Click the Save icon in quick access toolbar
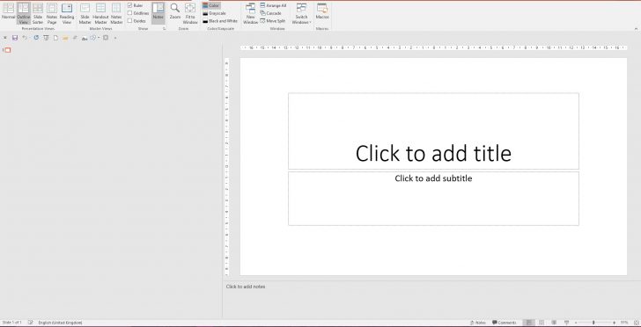The image size is (641, 327). click(x=15, y=38)
